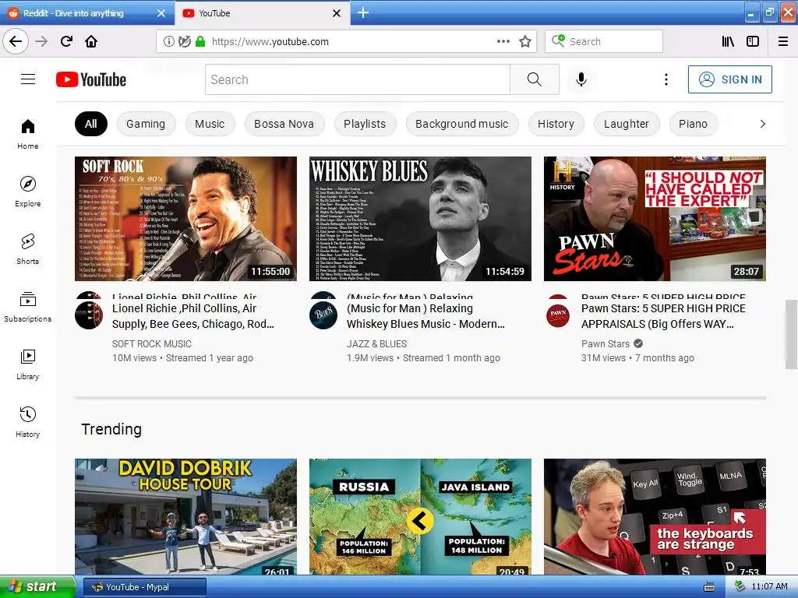Close the Reddit tab

pos(161,13)
